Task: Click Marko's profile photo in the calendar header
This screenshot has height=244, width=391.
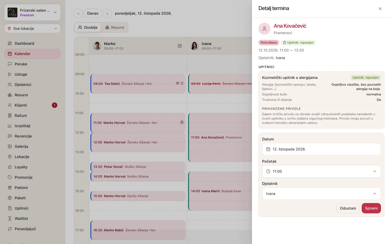Action: tap(97, 46)
